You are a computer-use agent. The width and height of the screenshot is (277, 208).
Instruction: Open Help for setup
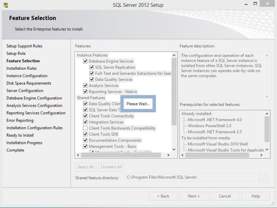coord(256,196)
